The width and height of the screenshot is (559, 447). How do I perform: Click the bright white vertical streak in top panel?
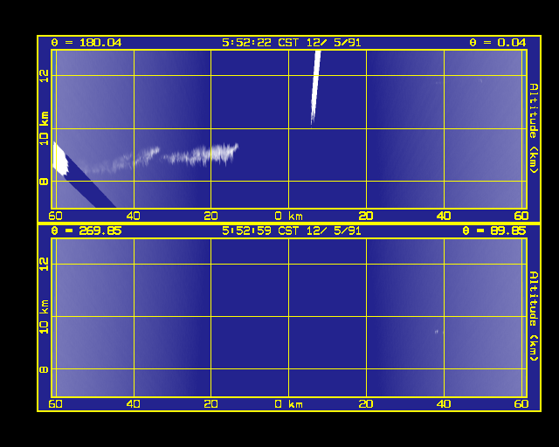point(315,86)
